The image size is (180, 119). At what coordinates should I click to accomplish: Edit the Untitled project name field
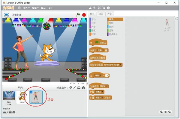pos(16,15)
